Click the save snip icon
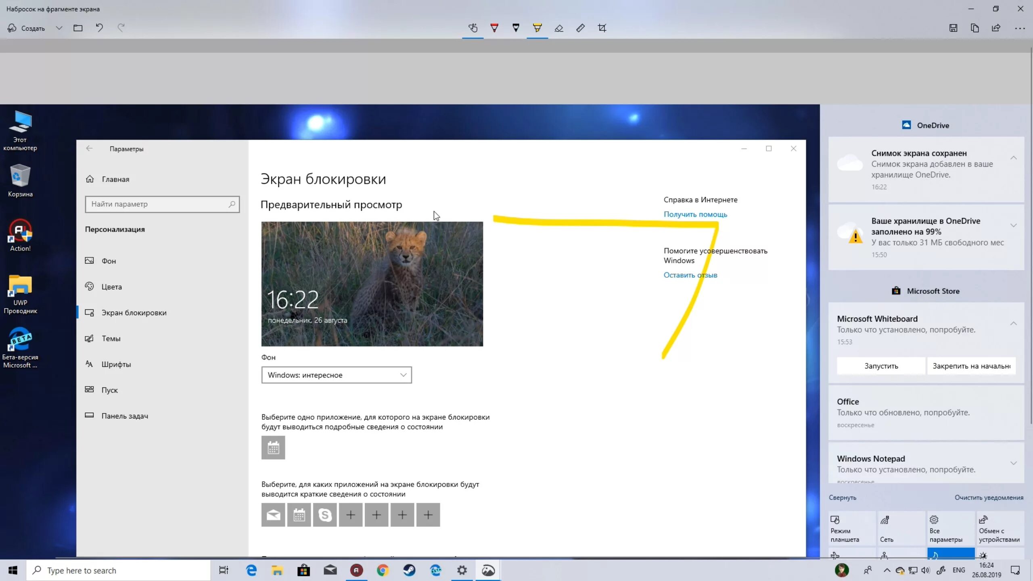 (953, 28)
